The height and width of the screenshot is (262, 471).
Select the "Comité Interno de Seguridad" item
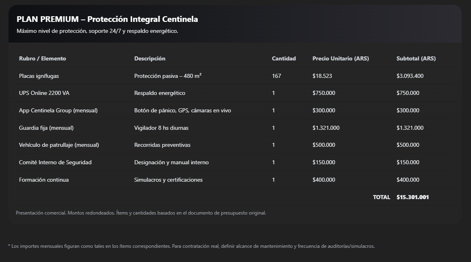point(55,163)
